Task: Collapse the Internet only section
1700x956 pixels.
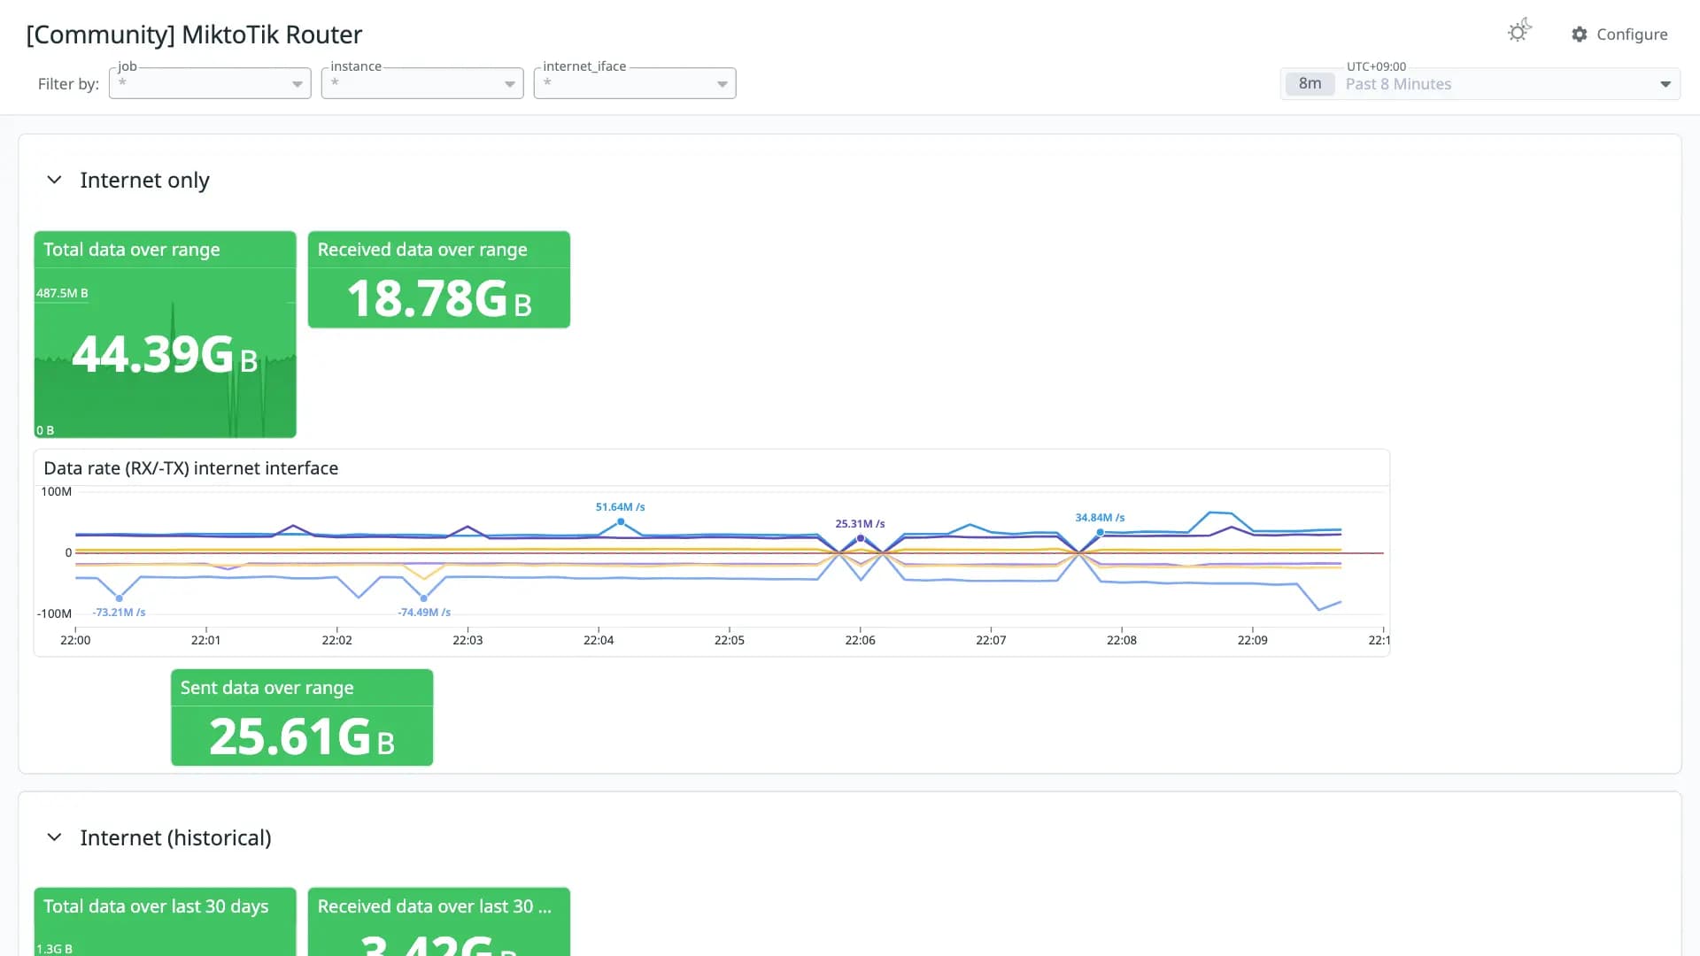Action: coord(54,180)
